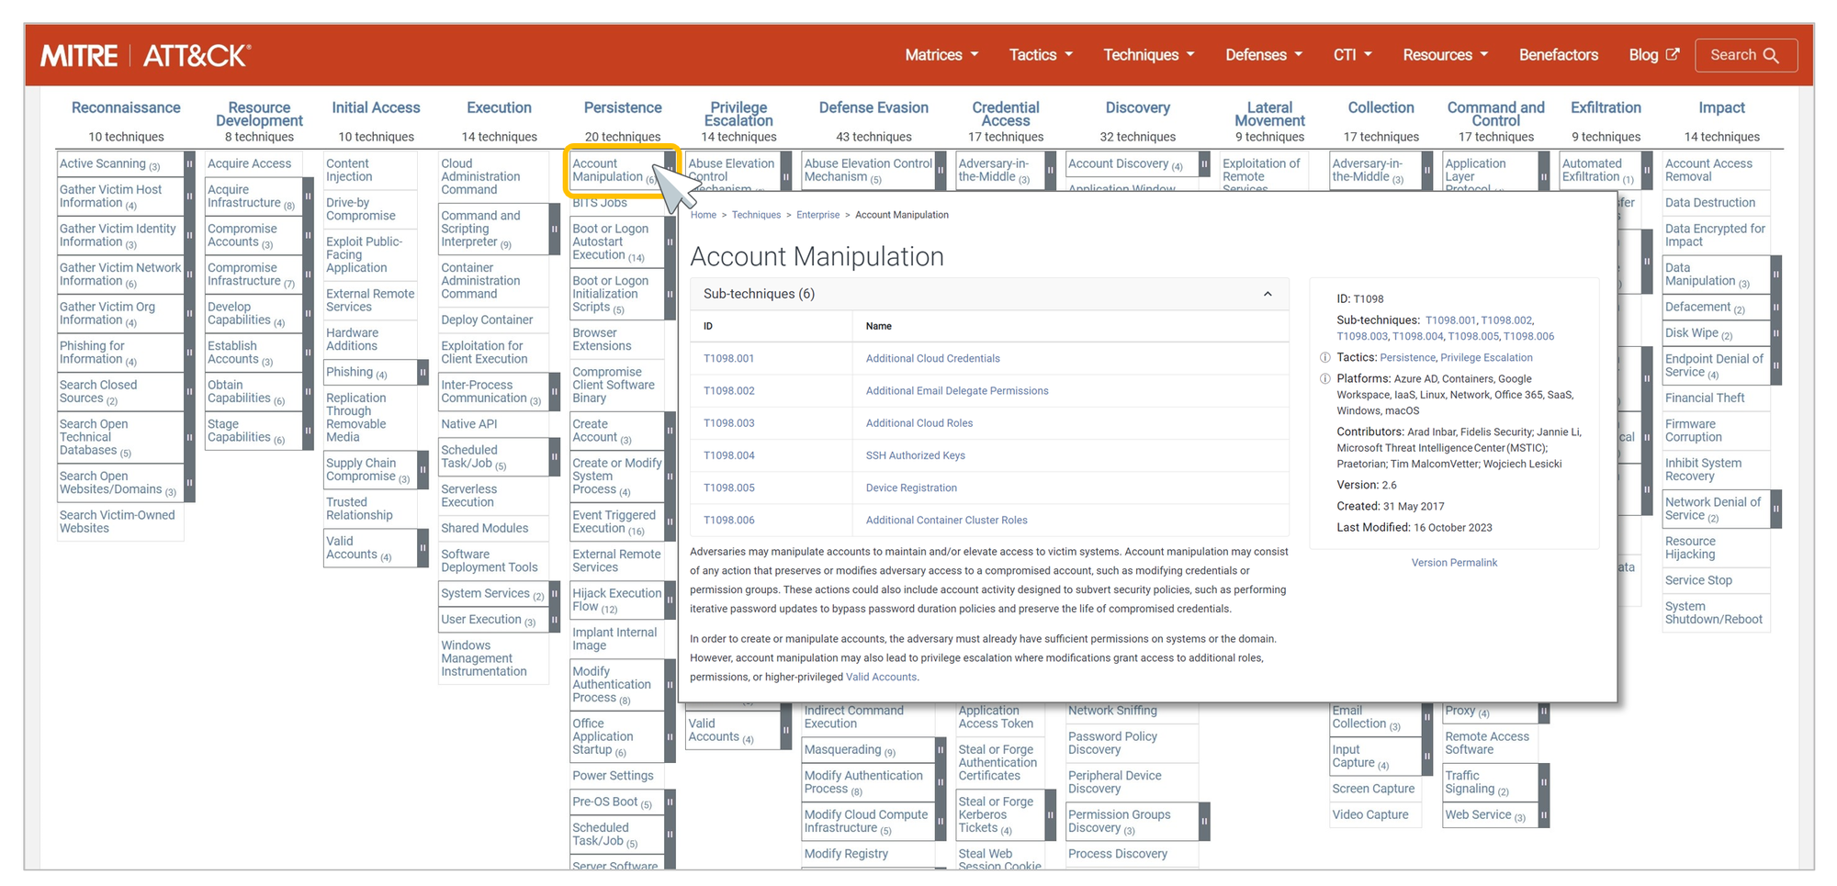
Task: Expand sub-techniques handle beside Acquire Infrastructure
Action: pos(308,196)
